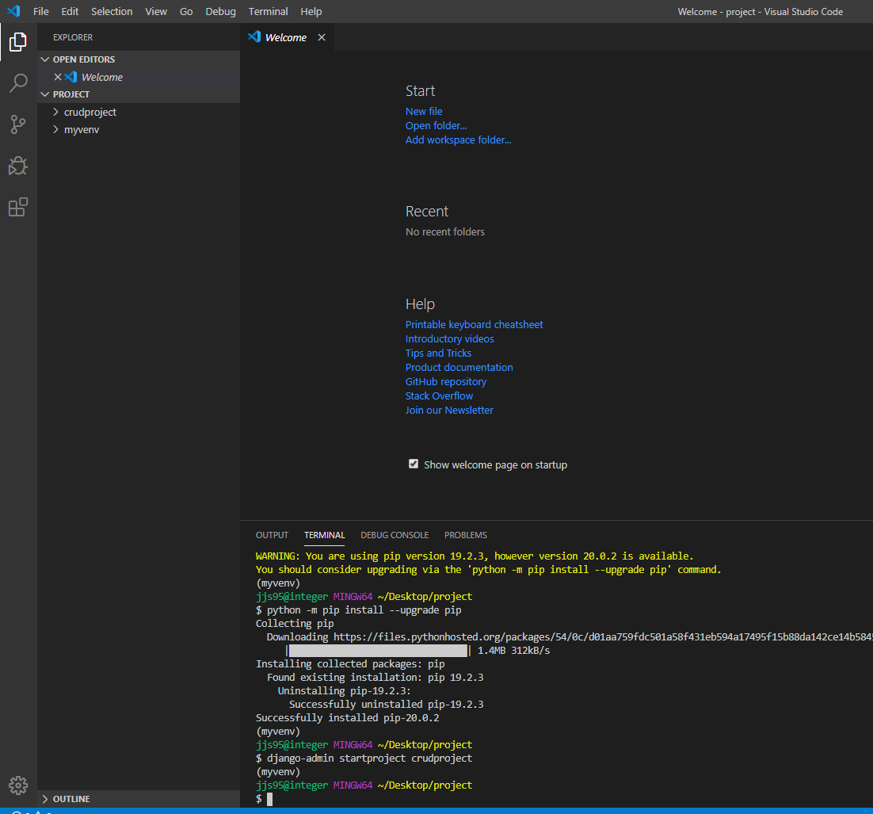
Task: Close Welcome in Open Editors list
Action: point(57,77)
